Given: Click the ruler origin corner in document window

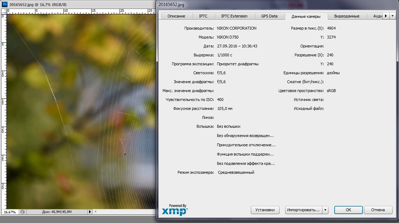Looking at the screenshot, I should tap(4, 11).
